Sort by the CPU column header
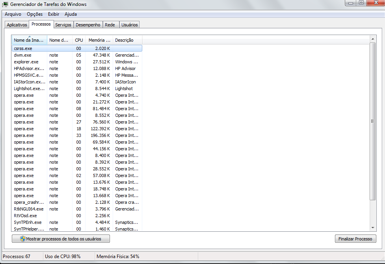This screenshot has height=264, width=385. click(x=79, y=40)
